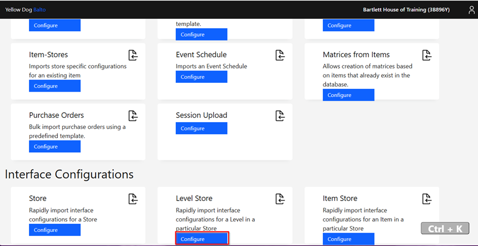
Task: Configure the Purchase Orders import
Action: 55,146
